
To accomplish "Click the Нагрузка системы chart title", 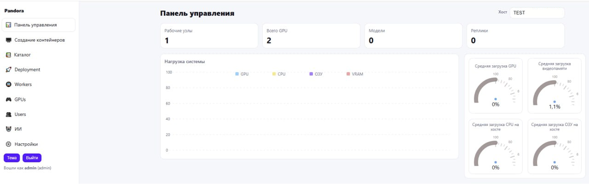I will (x=185, y=61).
